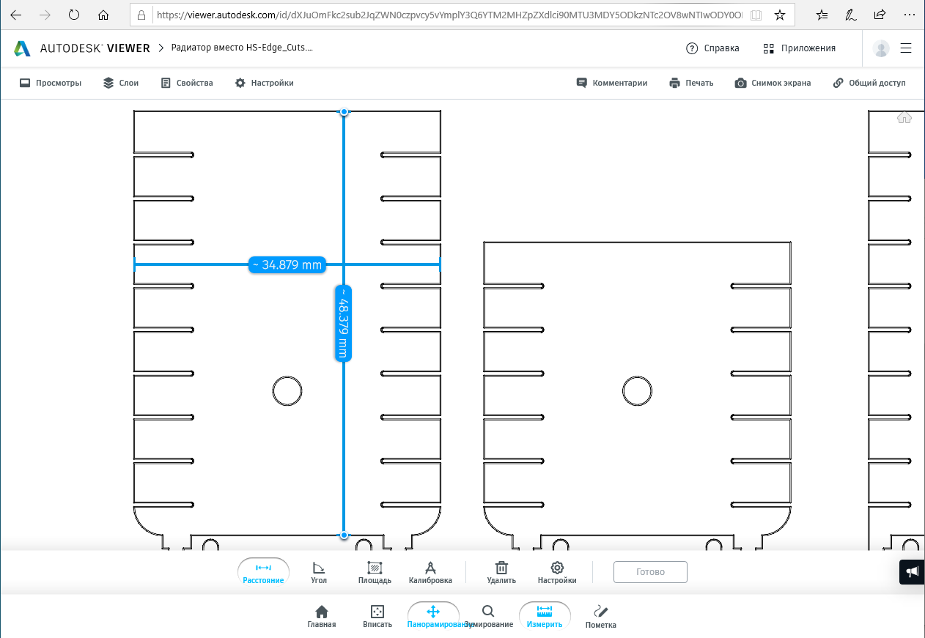Toggle the Measure (Измерить) tool
Viewport: 925px width, 638px height.
[x=545, y=616]
